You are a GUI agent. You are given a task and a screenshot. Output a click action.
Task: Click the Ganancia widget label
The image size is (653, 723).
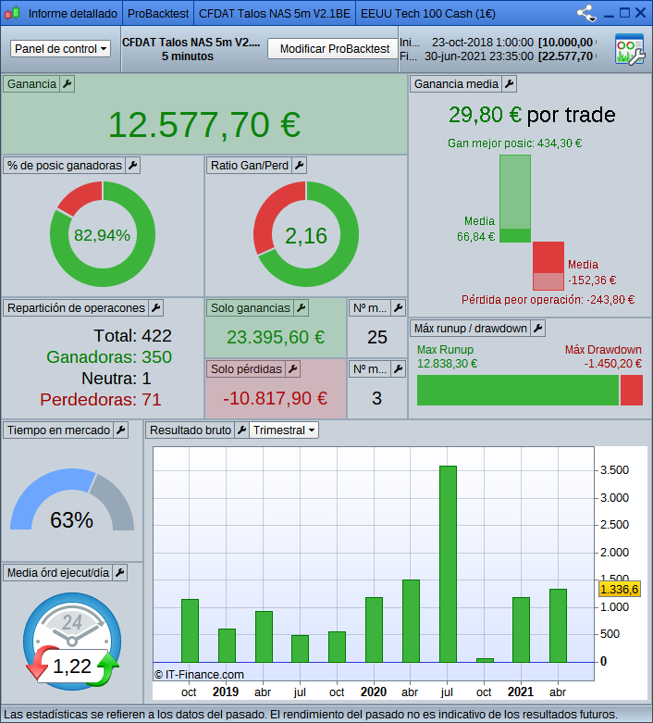(x=31, y=84)
